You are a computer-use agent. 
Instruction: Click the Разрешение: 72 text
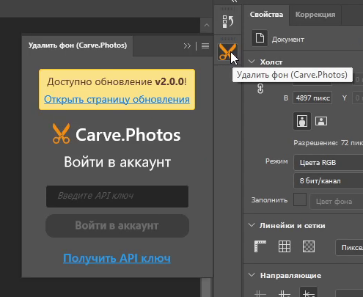pyautogui.click(x=328, y=142)
